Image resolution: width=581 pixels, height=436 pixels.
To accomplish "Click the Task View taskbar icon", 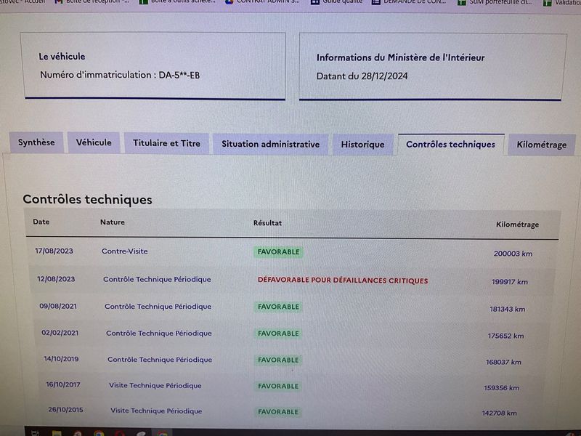I will tap(35, 432).
